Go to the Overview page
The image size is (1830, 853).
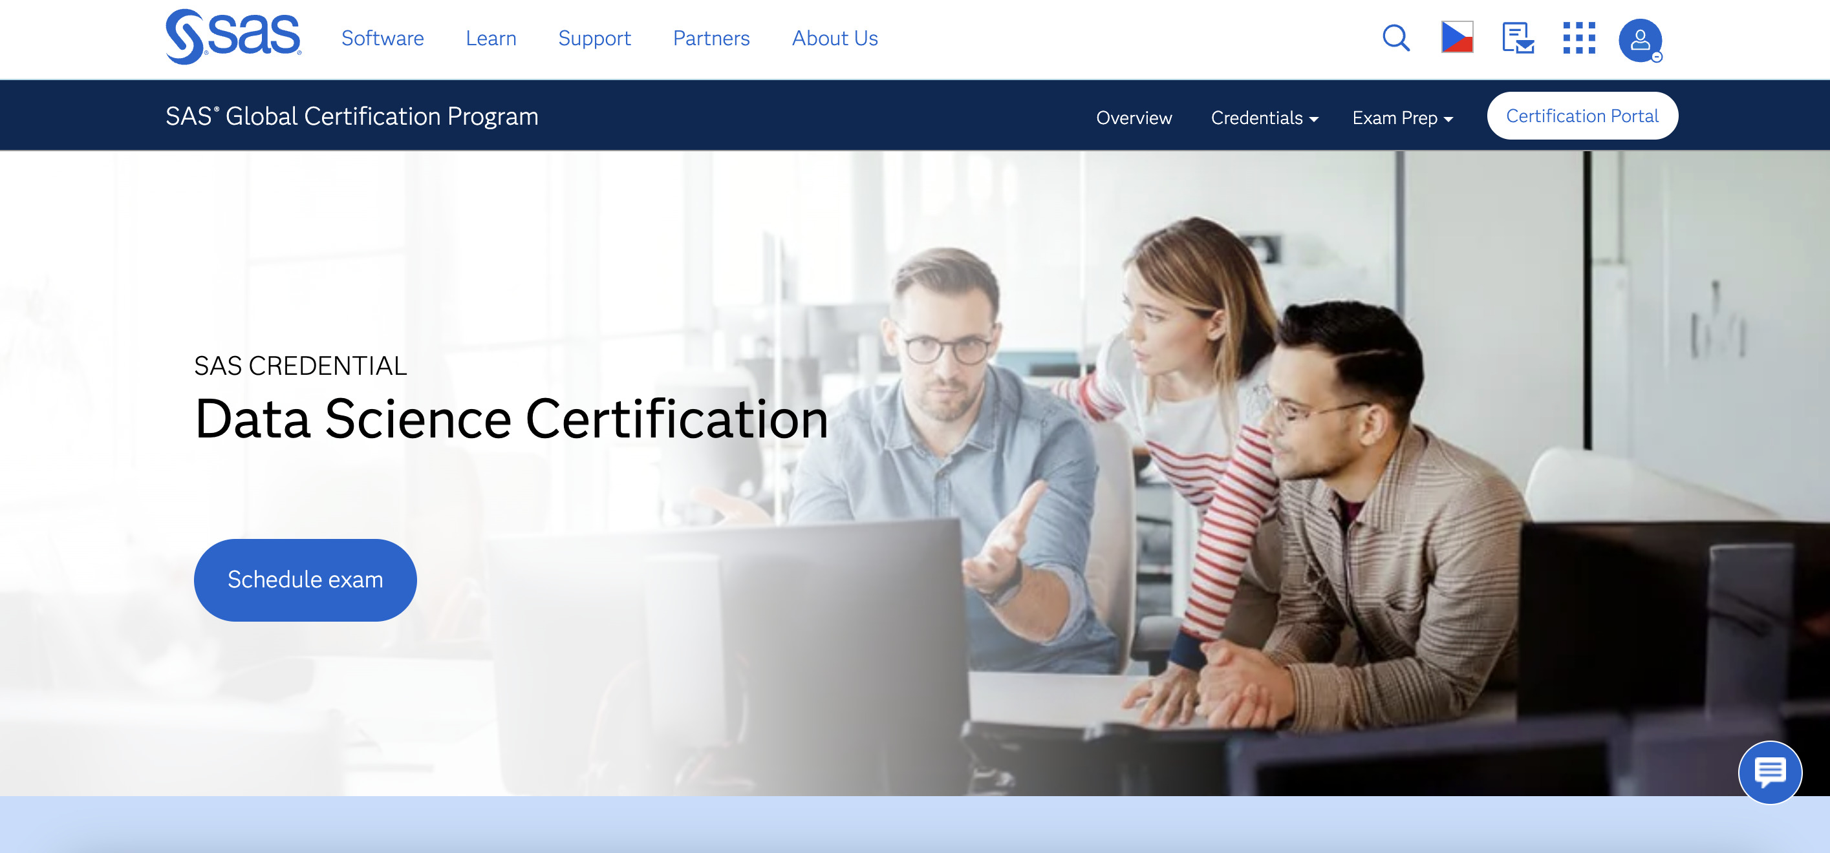[x=1134, y=117]
